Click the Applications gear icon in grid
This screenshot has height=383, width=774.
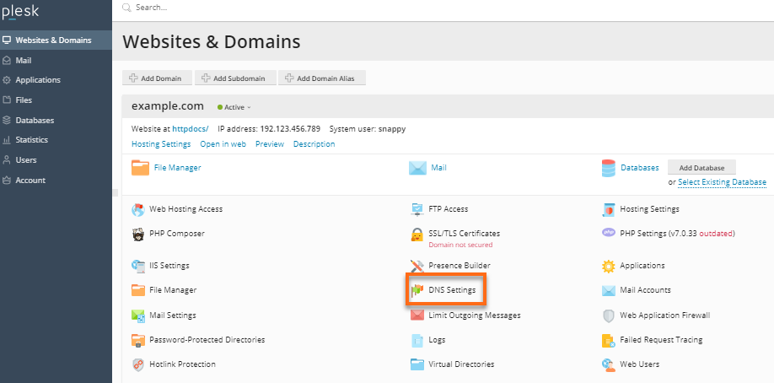tap(608, 266)
